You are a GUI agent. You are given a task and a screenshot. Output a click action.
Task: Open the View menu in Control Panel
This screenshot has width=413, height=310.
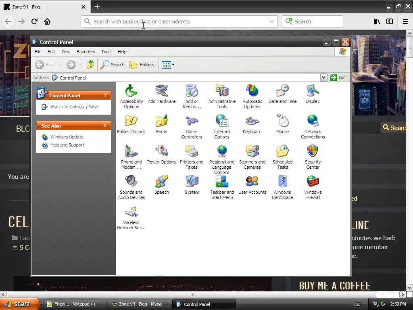click(x=66, y=52)
